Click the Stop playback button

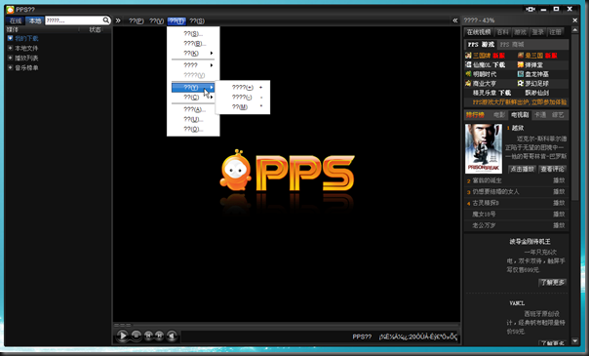(136, 335)
